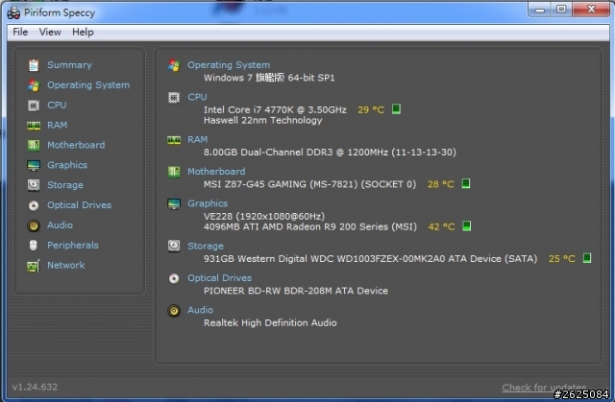Click the Audio speaker icon in sidebar

coord(34,225)
